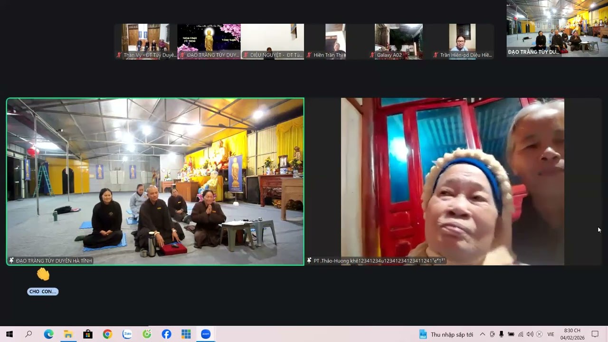Open File Explorer from the taskbar
The image size is (608, 342).
pyautogui.click(x=68, y=334)
